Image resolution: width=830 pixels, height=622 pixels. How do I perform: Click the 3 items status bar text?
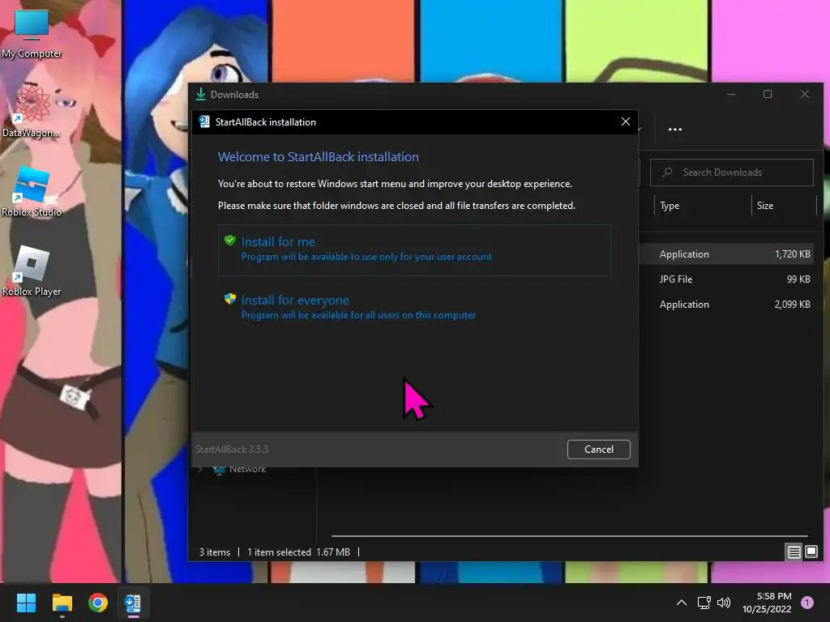214,552
